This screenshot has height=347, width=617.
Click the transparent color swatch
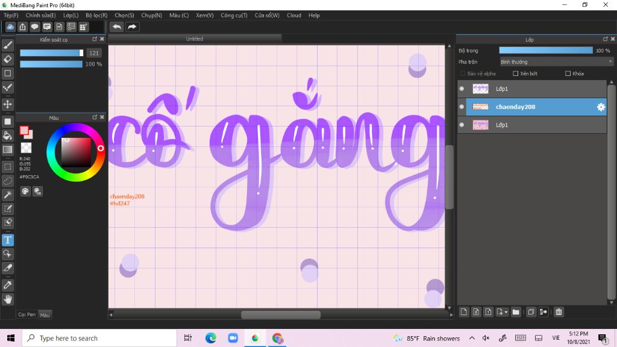(x=26, y=148)
